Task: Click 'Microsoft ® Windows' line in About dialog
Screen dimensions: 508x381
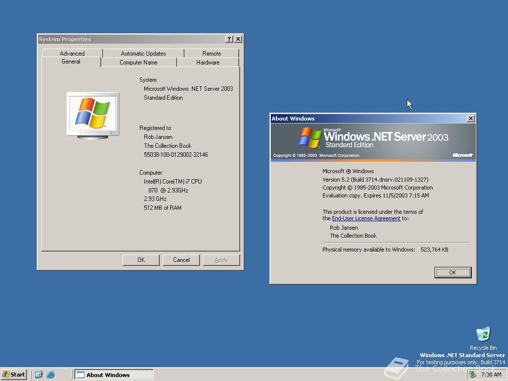Action: [x=348, y=171]
